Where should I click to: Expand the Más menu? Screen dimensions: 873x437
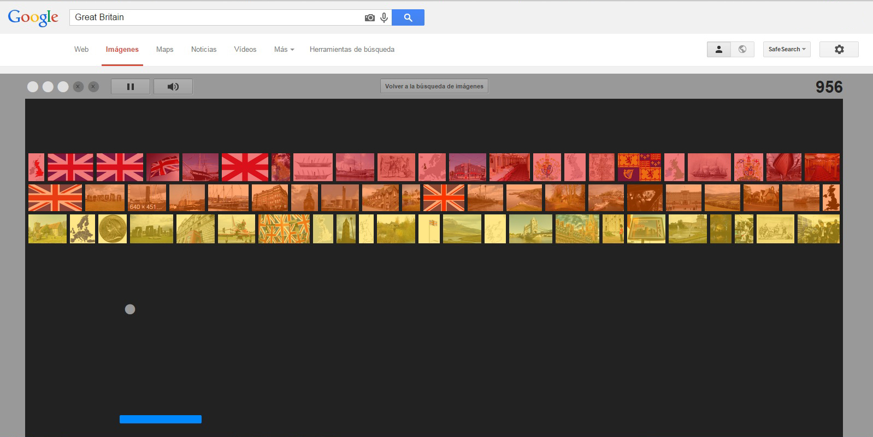pos(284,49)
